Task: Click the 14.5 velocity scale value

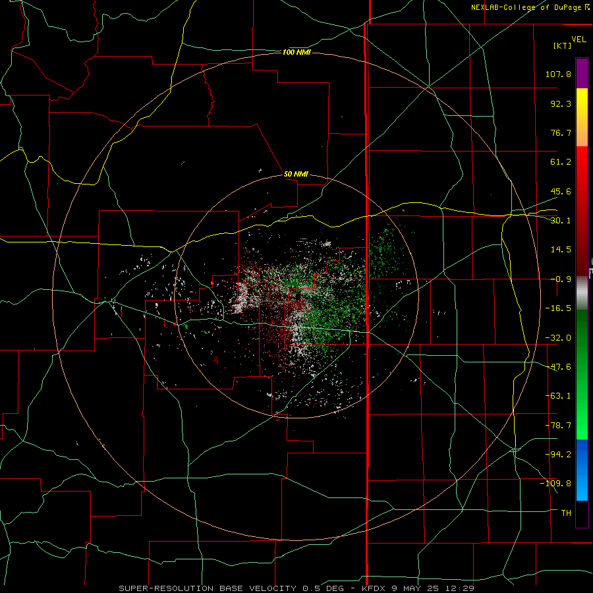Action: (x=561, y=250)
